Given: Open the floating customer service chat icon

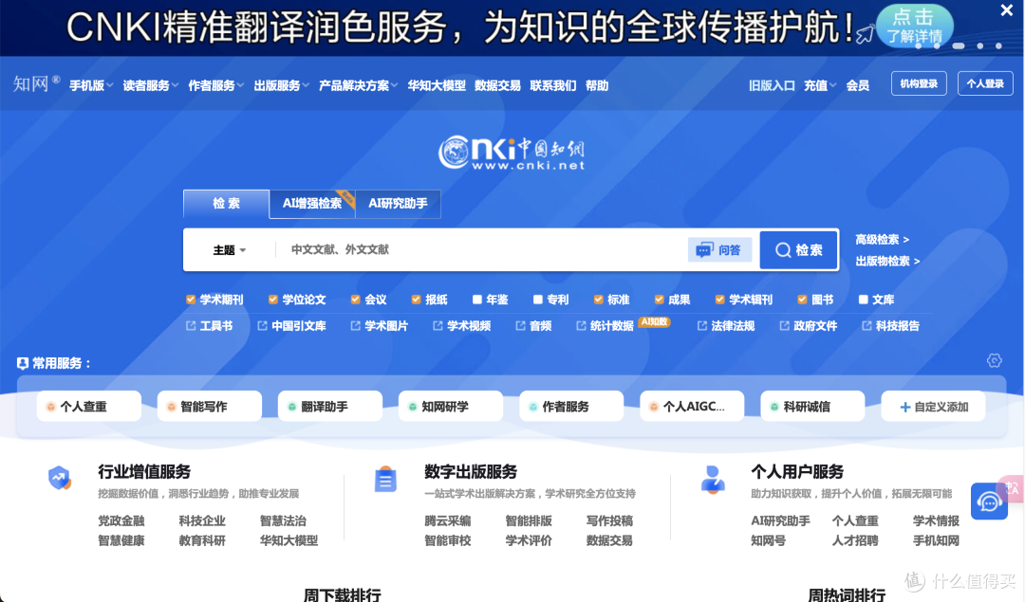Looking at the screenshot, I should tap(989, 502).
